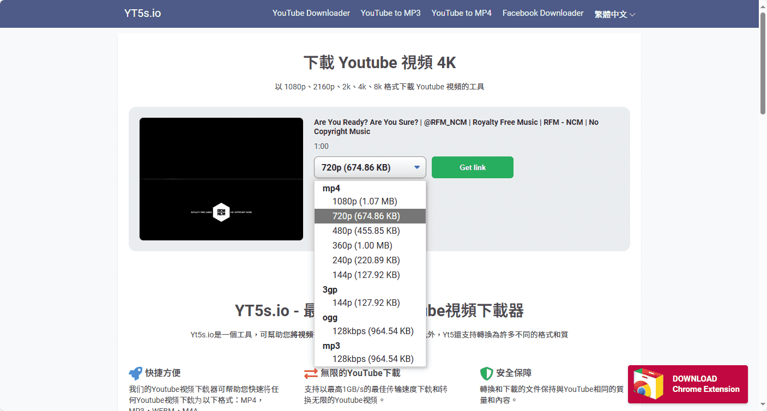Click the green Get link button

pos(473,167)
